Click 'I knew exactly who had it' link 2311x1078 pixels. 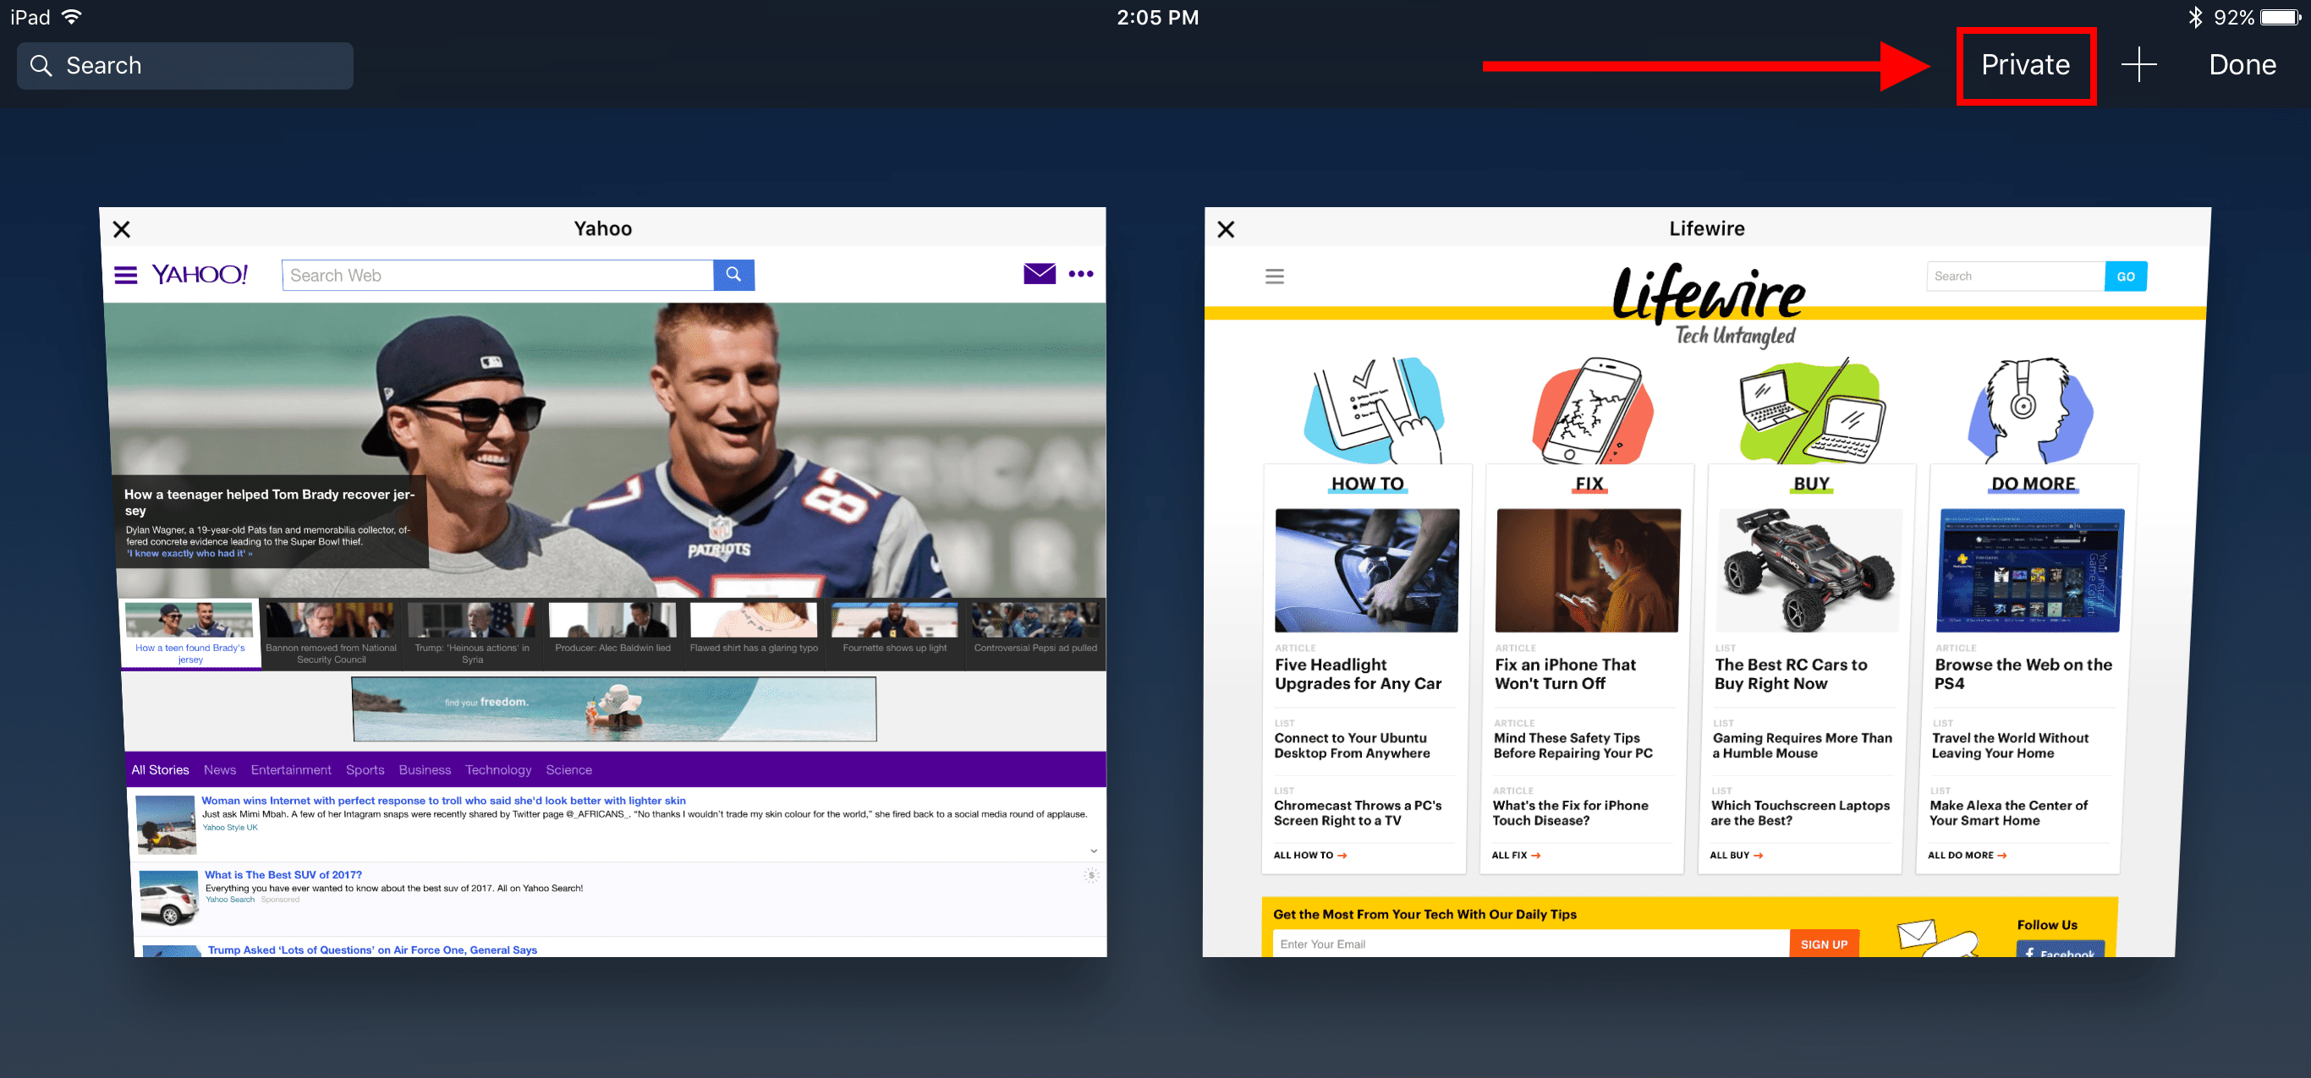pos(189,553)
